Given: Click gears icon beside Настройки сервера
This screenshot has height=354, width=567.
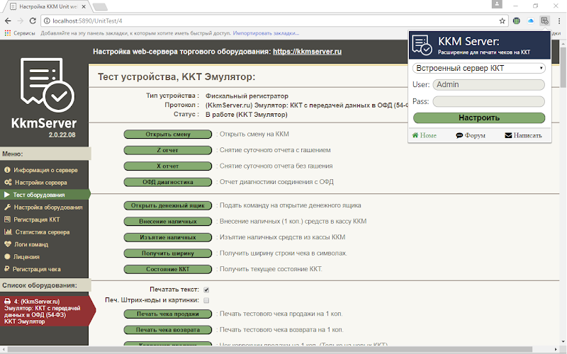Looking at the screenshot, I should point(8,183).
